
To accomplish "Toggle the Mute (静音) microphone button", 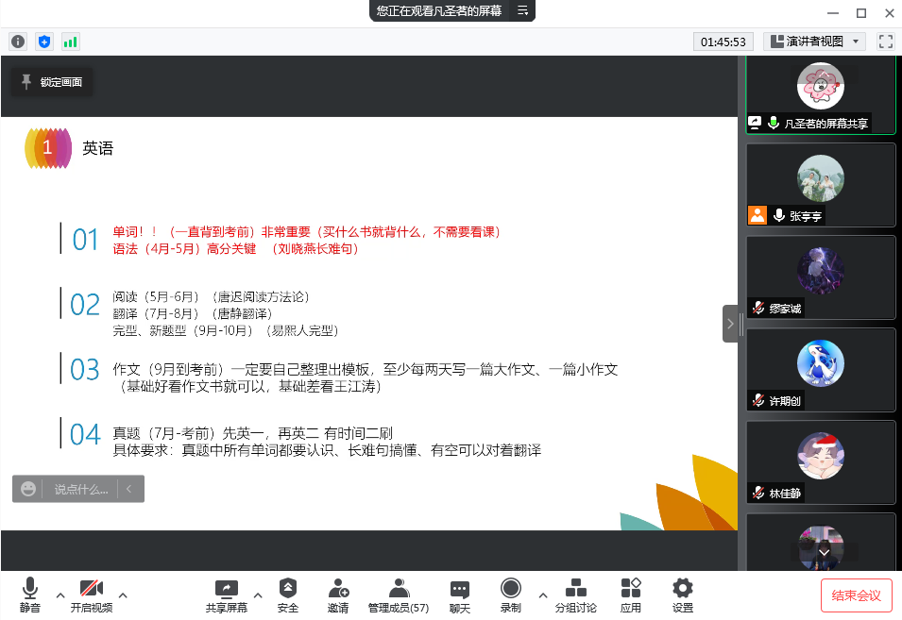I will point(30,595).
